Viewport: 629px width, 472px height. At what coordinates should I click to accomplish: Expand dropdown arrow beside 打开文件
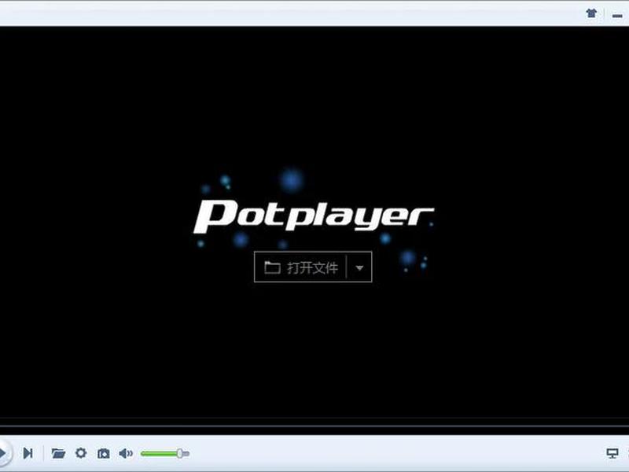[359, 267]
